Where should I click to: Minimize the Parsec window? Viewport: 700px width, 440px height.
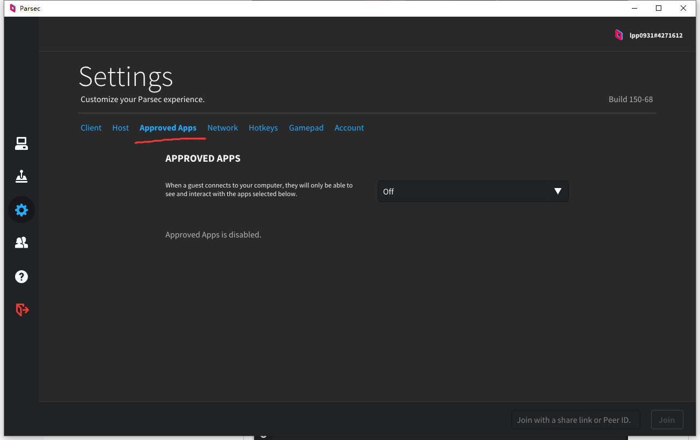click(634, 8)
